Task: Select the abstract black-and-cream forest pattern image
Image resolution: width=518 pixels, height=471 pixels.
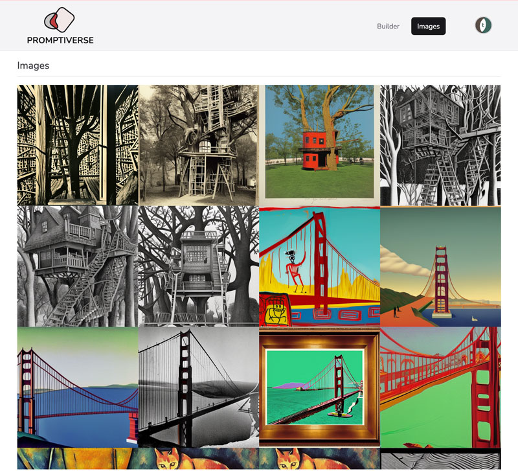Action: pyautogui.click(x=77, y=144)
